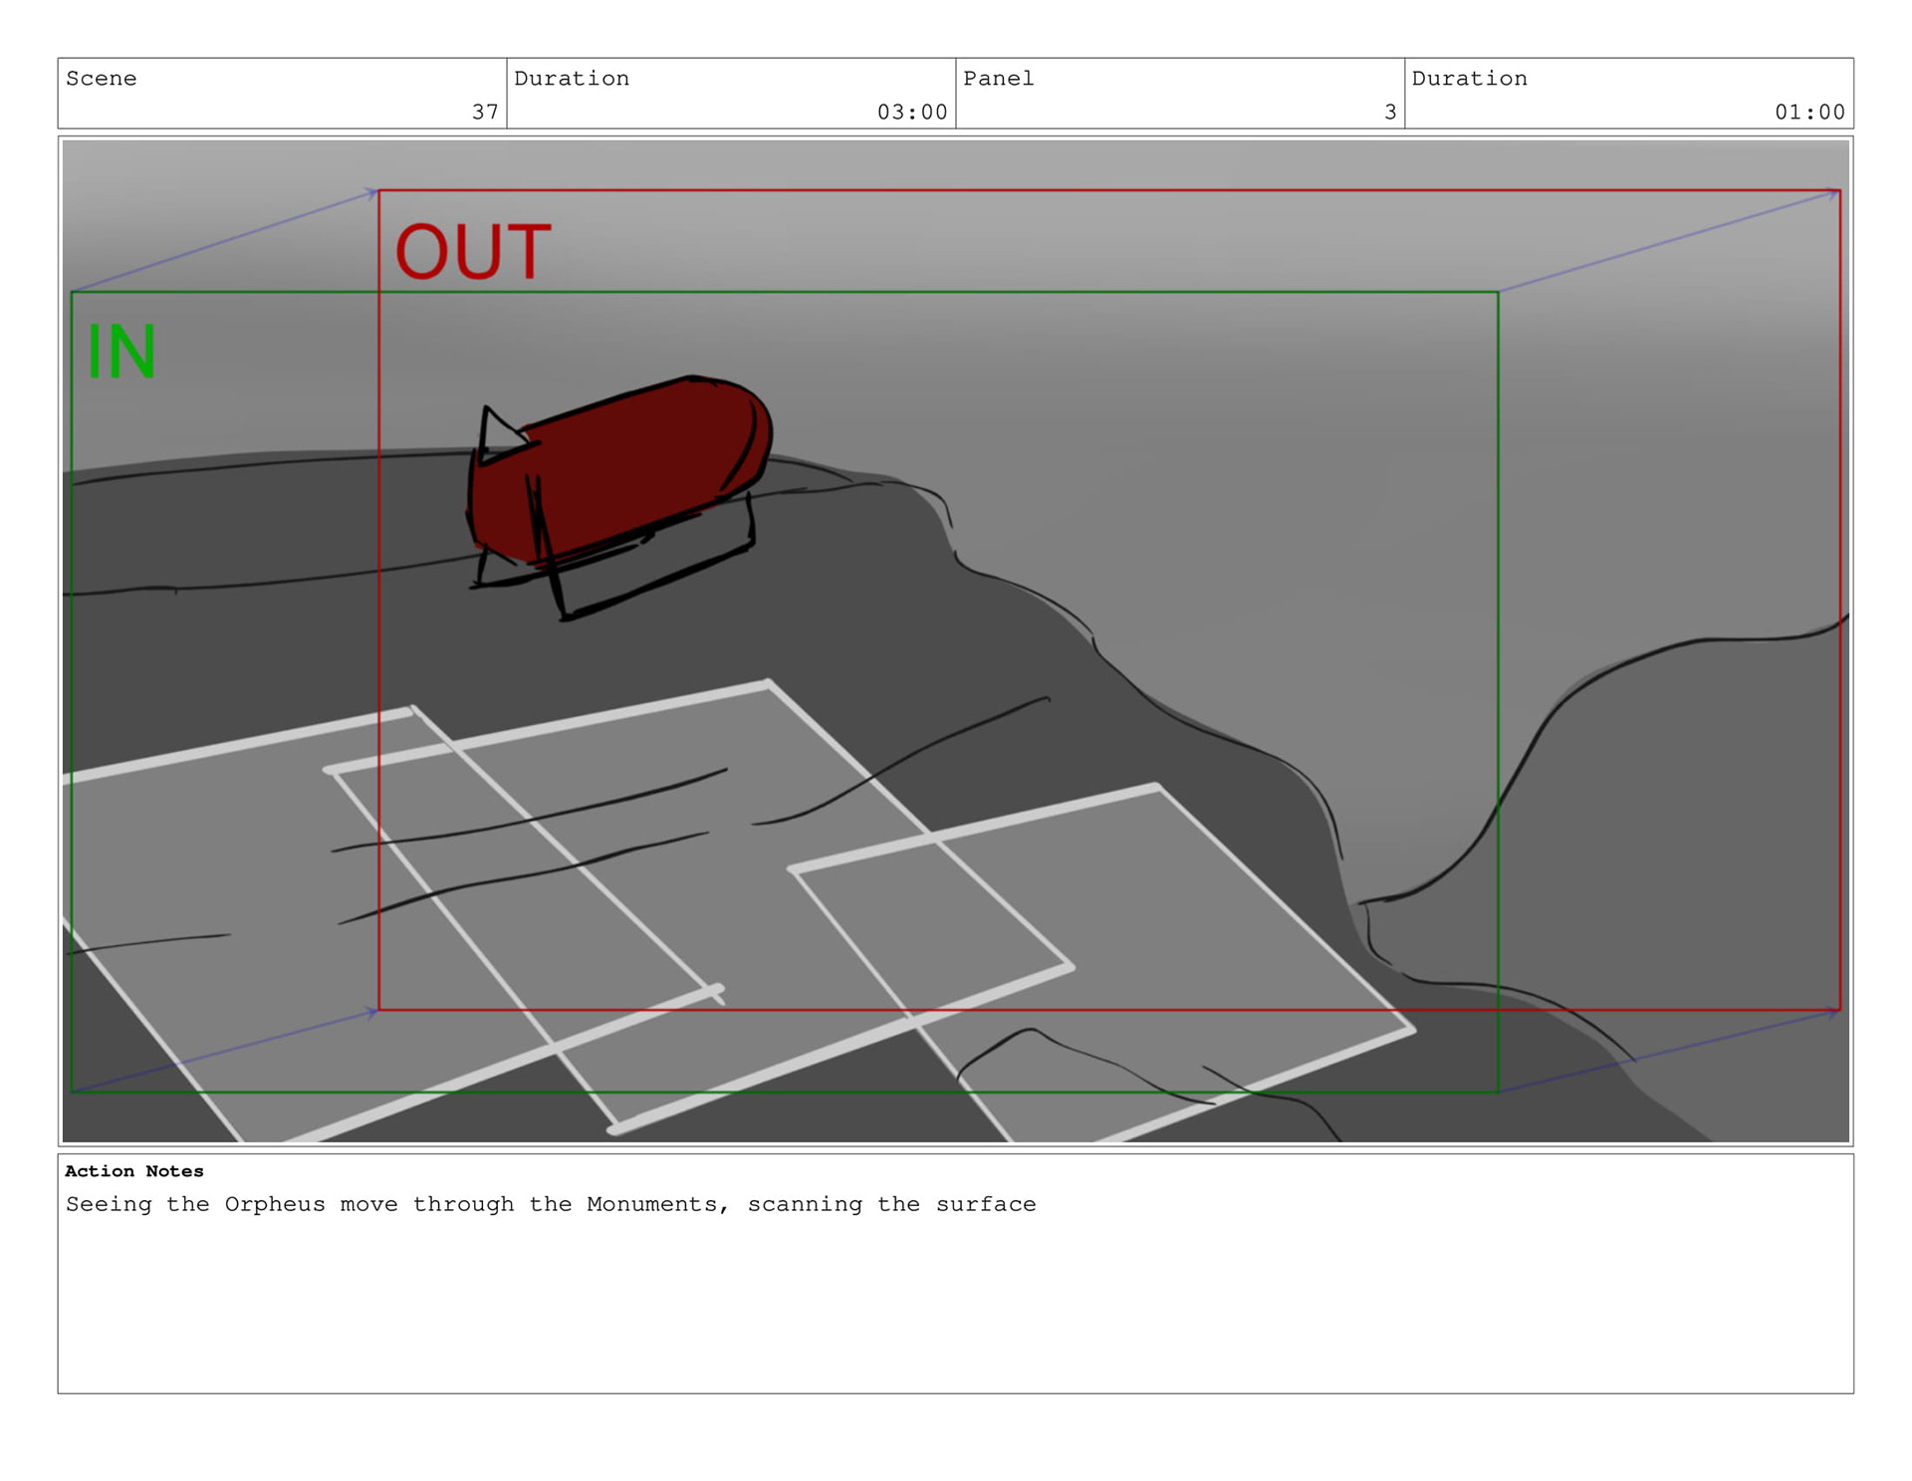Click the Scene number 37 value
This screenshot has height=1481, width=1912.
pos(485,112)
